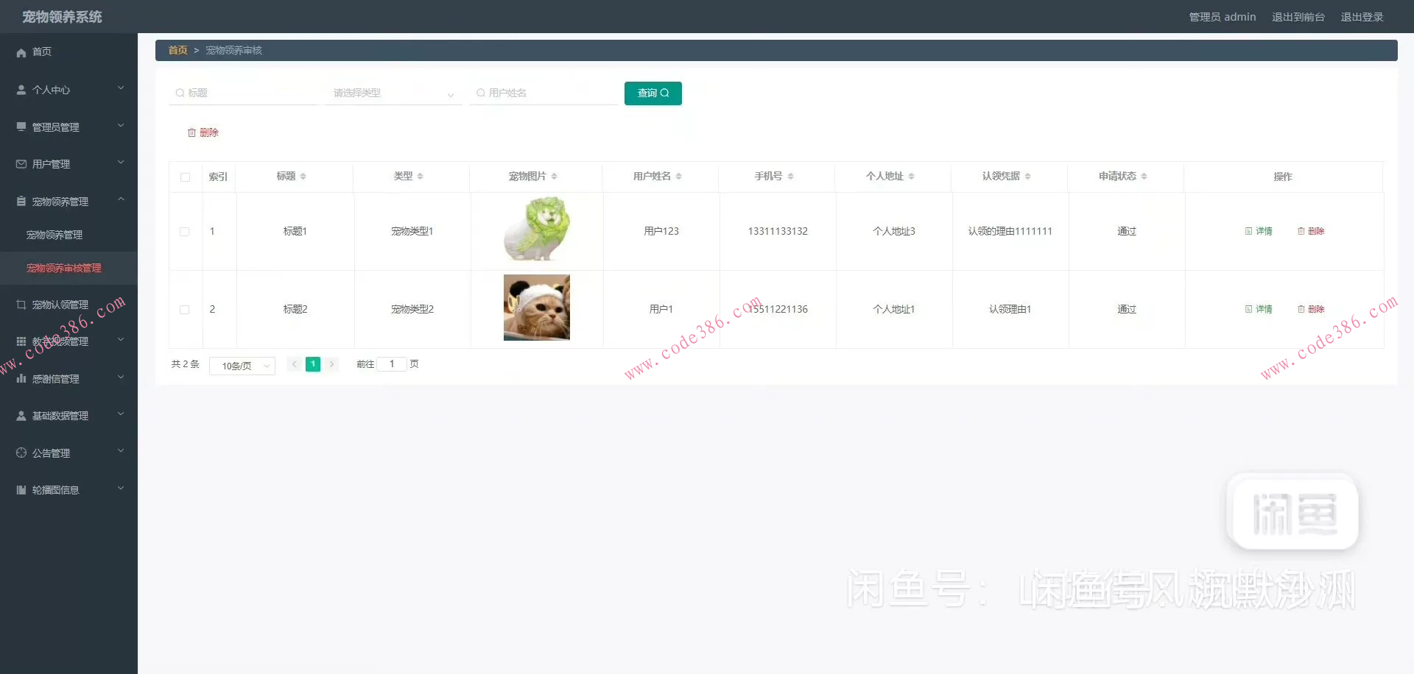Open the 请选择类型 type dropdown
The width and height of the screenshot is (1414, 674).
(393, 93)
